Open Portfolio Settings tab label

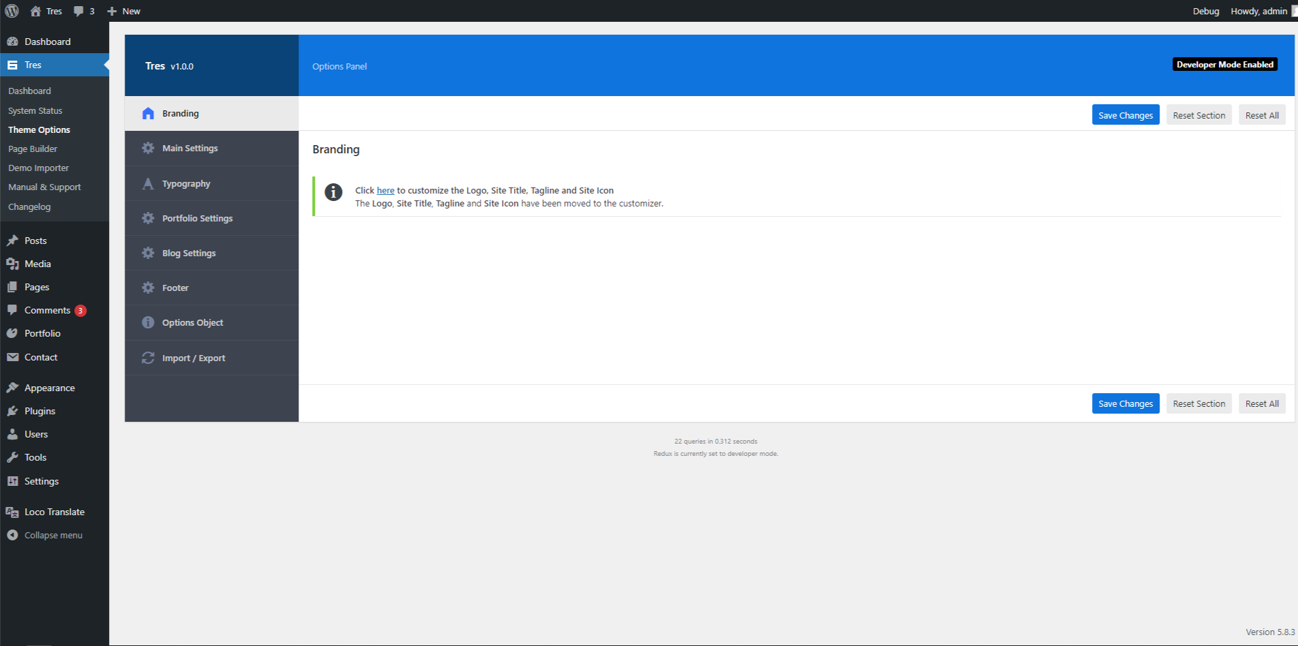click(198, 218)
